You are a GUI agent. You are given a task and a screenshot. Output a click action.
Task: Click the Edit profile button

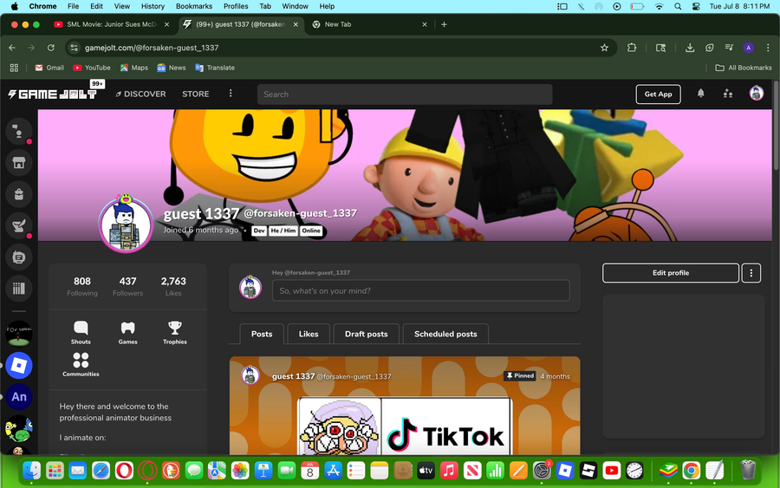(x=671, y=272)
